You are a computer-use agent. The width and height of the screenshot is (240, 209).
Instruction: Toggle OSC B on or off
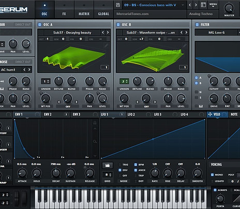coord(118,24)
